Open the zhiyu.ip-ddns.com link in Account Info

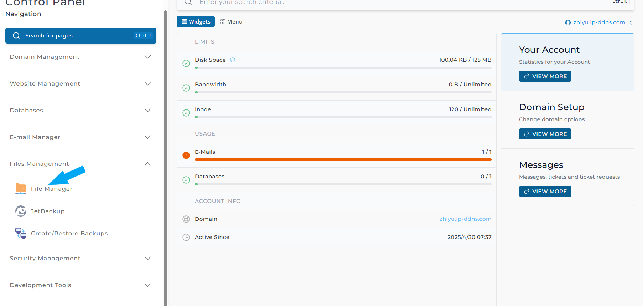465,219
